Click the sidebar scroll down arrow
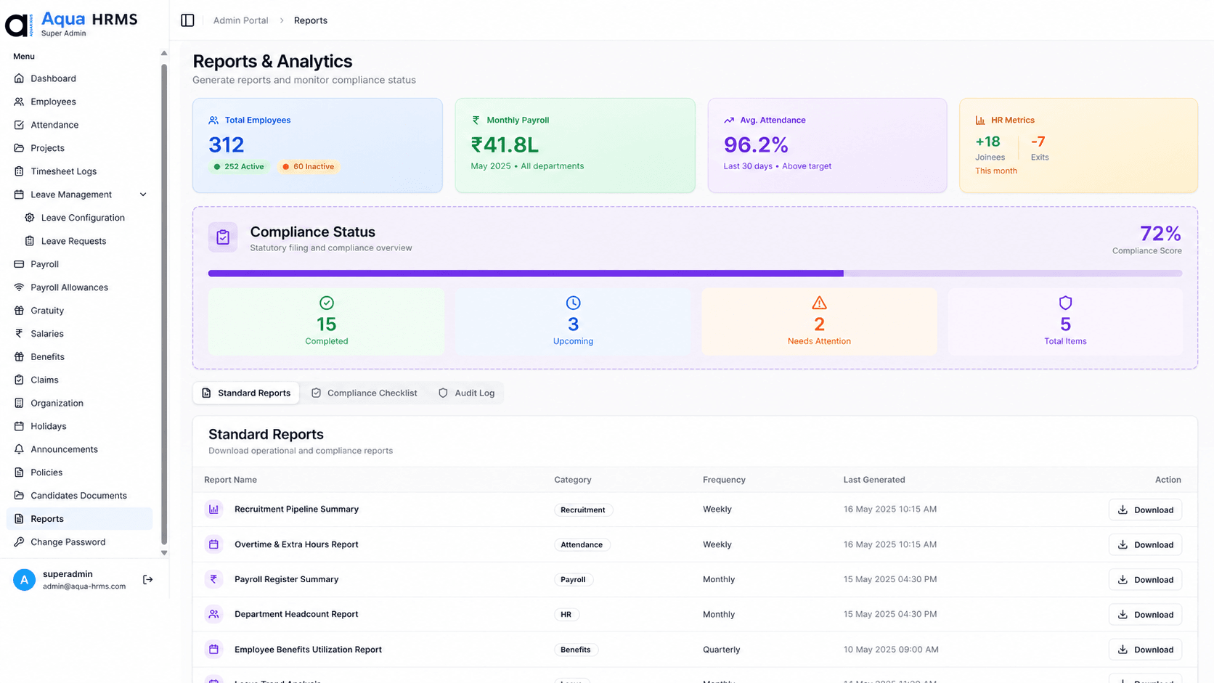Screen dimensions: 1214x683 164,553
